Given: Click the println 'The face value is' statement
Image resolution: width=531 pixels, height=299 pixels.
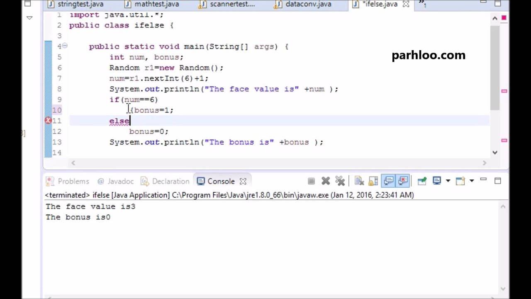Looking at the screenshot, I should coord(224,89).
